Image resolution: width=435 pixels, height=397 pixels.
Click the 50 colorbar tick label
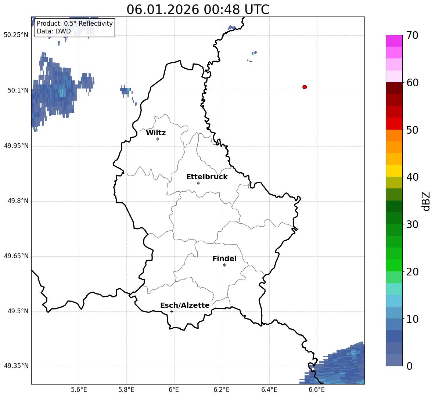tap(412, 130)
